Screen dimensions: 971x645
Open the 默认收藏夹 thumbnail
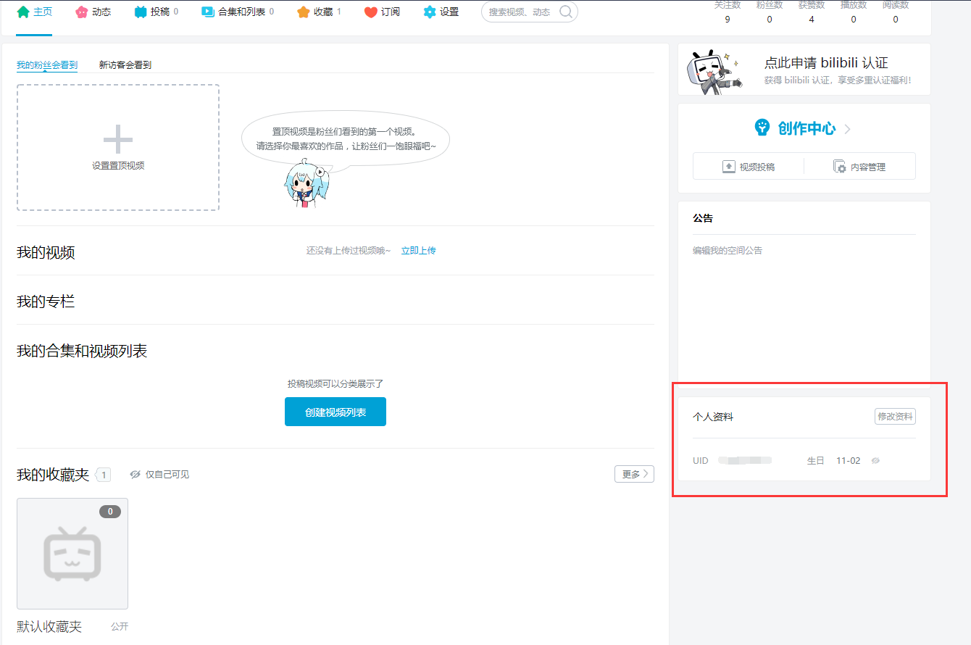[x=72, y=554]
